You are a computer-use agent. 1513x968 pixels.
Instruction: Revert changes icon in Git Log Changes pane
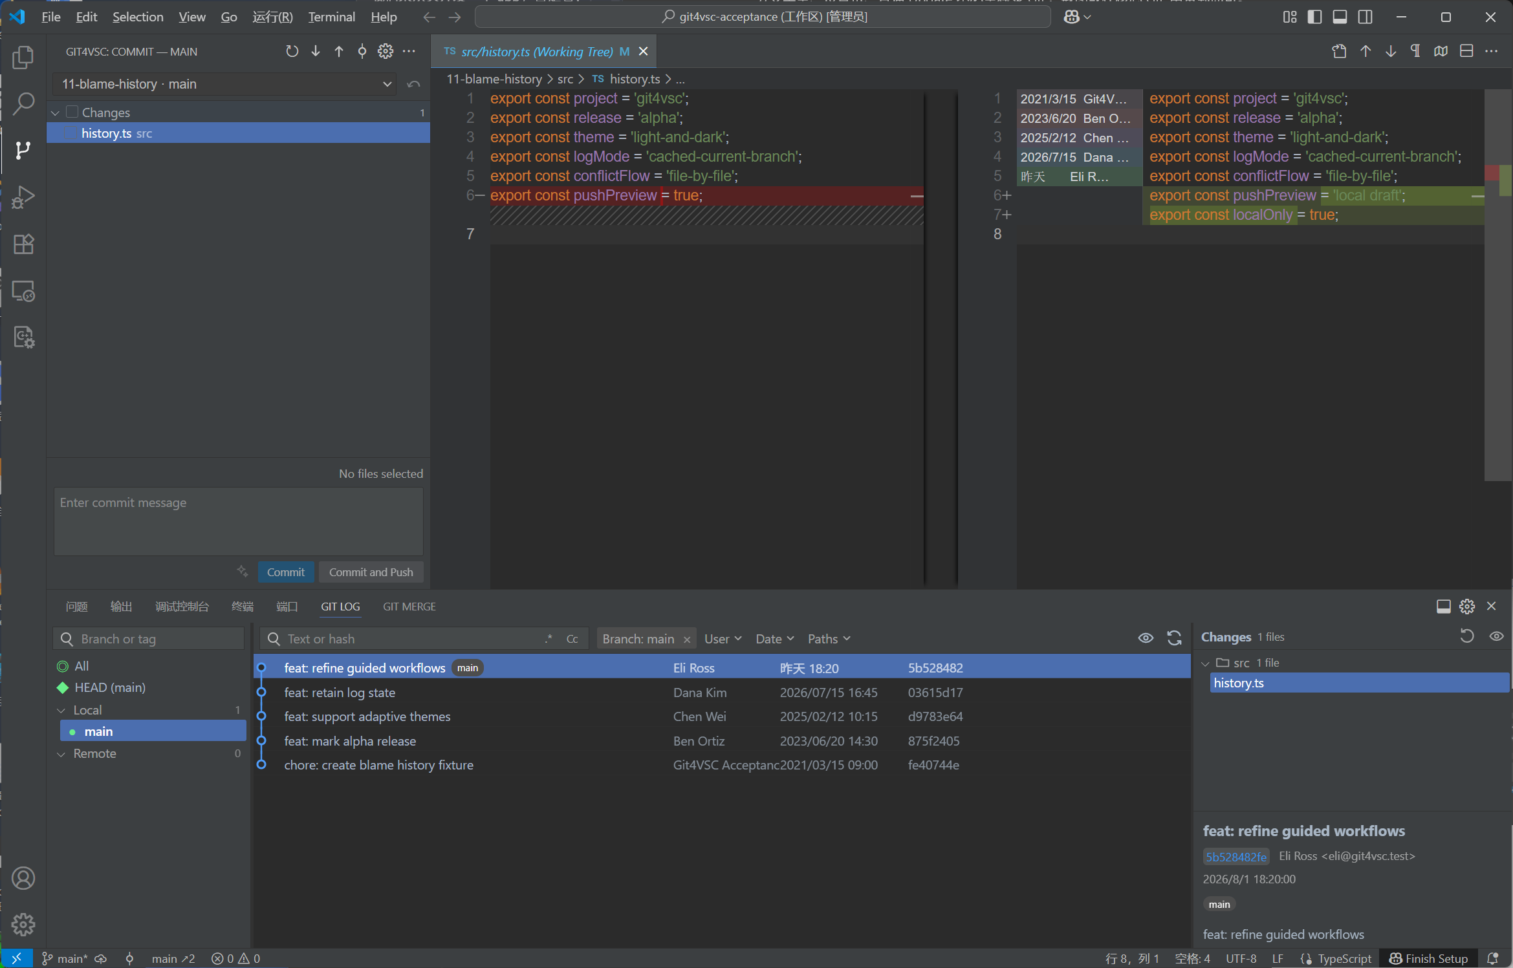pos(1467,636)
